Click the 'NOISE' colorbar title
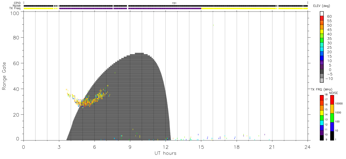346x159 pixels. click(x=334, y=93)
